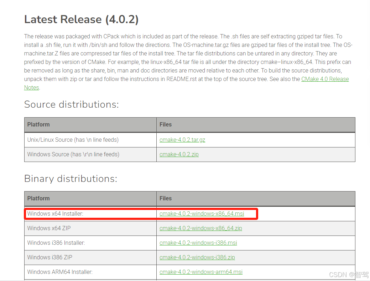Select 'Unix/Linux Source (has \n line feeds)' cell
This screenshot has width=370, height=281.
[x=90, y=140]
